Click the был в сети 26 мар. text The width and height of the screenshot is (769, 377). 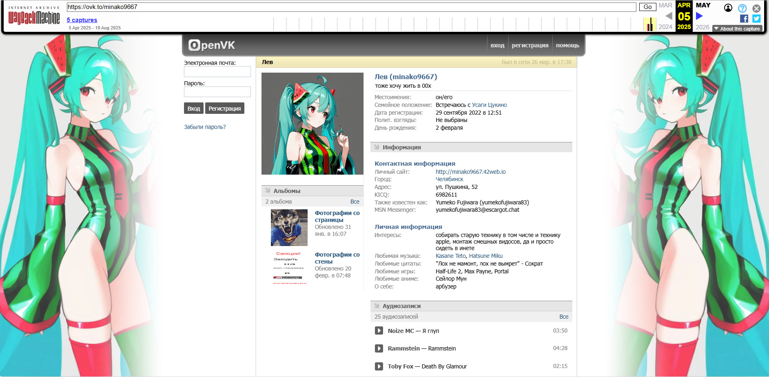click(x=536, y=62)
